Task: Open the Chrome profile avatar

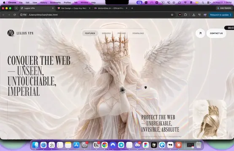Action: [205, 15]
